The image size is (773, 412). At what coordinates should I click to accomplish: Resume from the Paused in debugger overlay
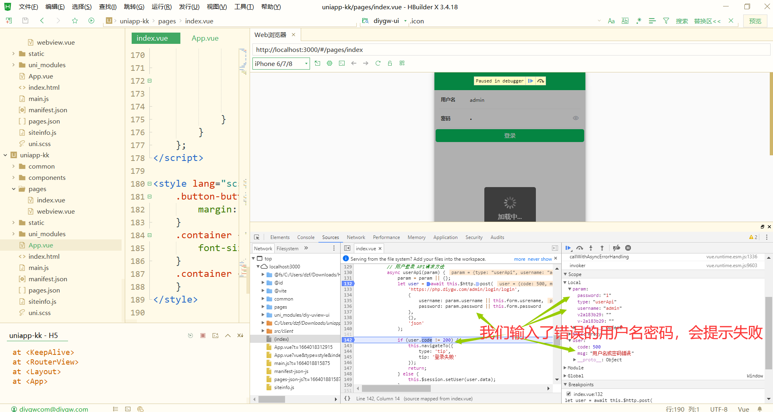coord(531,81)
